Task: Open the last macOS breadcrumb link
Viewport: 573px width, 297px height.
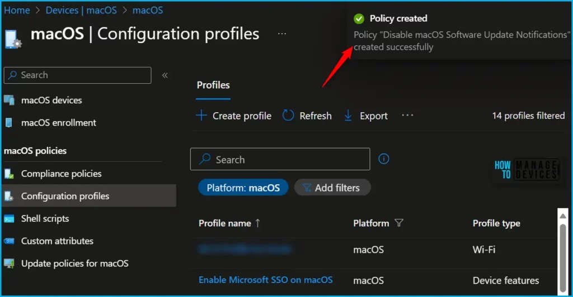Action: (148, 10)
